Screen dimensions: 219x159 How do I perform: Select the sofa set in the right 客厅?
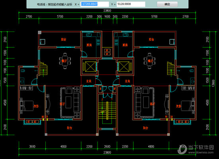pos(144,102)
